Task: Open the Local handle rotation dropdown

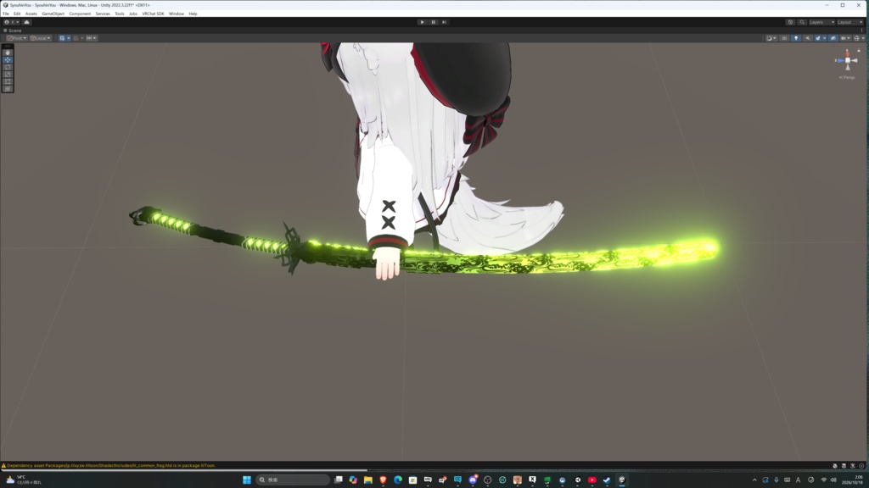Action: (x=41, y=38)
